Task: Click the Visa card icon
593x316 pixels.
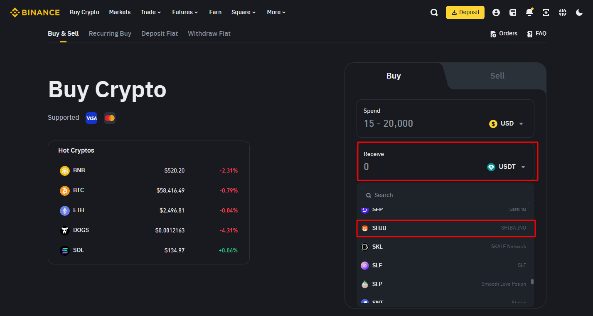Action: [x=91, y=118]
